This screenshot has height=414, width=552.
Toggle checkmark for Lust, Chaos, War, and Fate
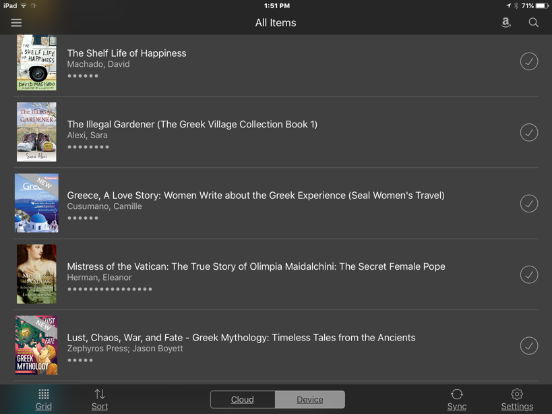529,346
